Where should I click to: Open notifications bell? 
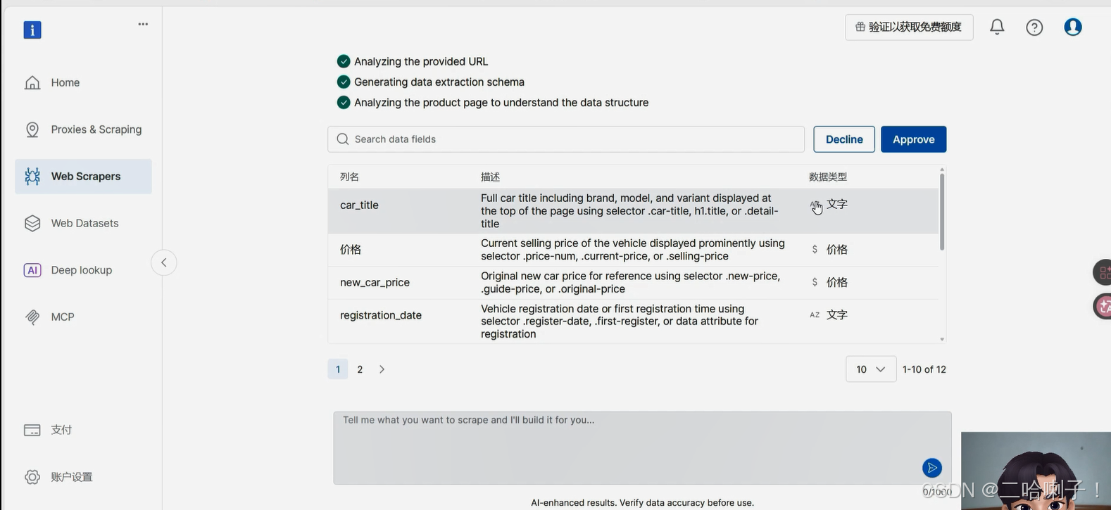click(997, 27)
